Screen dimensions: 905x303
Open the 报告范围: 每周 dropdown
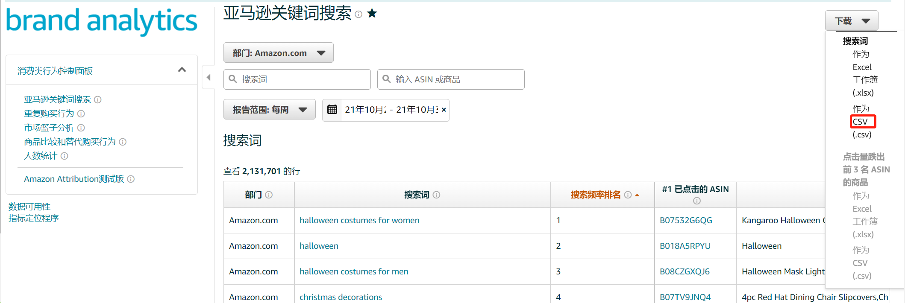coord(270,110)
